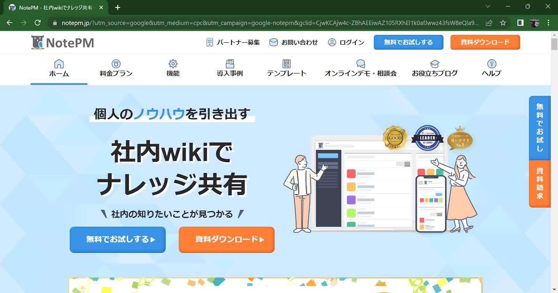Click header 無料でお試しする button
The height and width of the screenshot is (293, 558).
point(408,42)
